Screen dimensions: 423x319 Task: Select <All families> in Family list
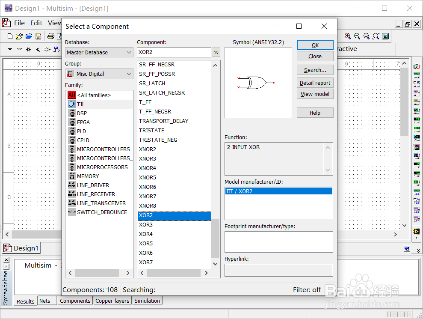point(100,95)
